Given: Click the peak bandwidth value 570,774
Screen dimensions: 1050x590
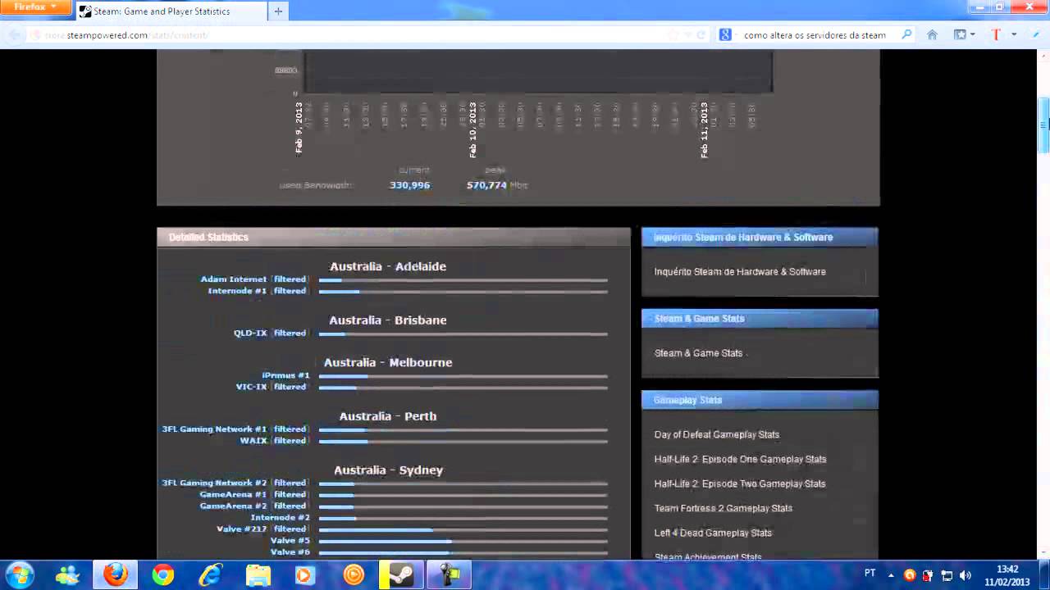Looking at the screenshot, I should point(486,185).
